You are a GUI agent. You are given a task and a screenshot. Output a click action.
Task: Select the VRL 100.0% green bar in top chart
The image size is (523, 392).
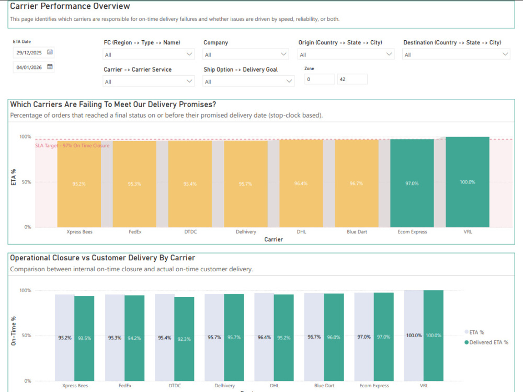(x=467, y=182)
